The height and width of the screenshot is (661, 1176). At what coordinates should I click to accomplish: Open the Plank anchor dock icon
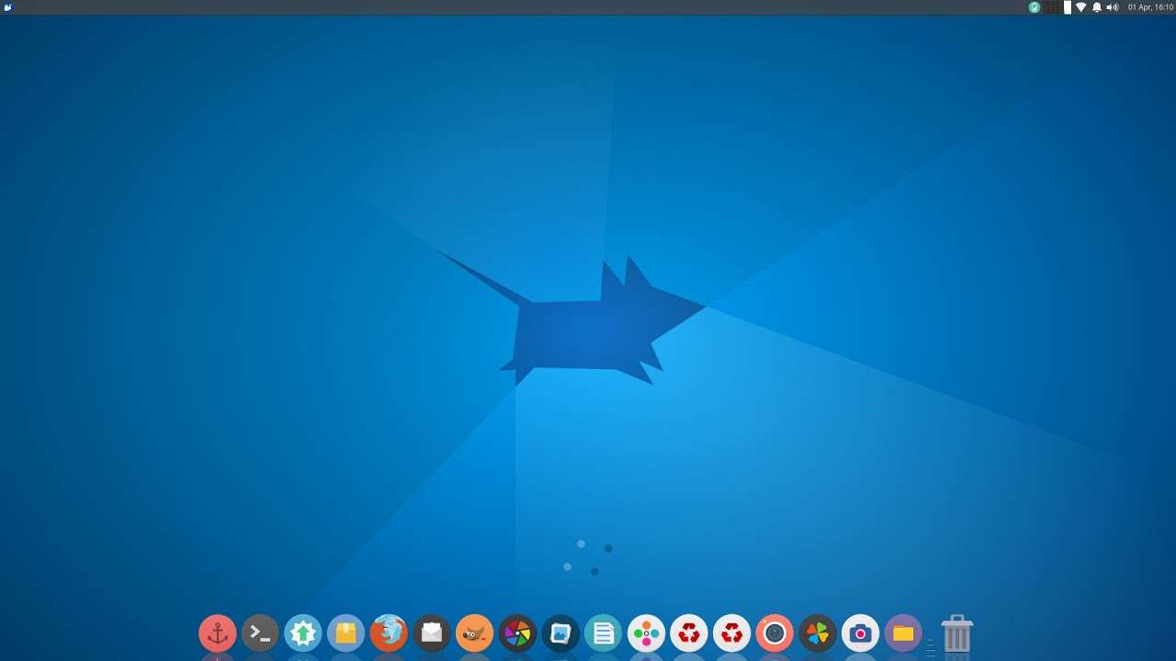coord(218,633)
